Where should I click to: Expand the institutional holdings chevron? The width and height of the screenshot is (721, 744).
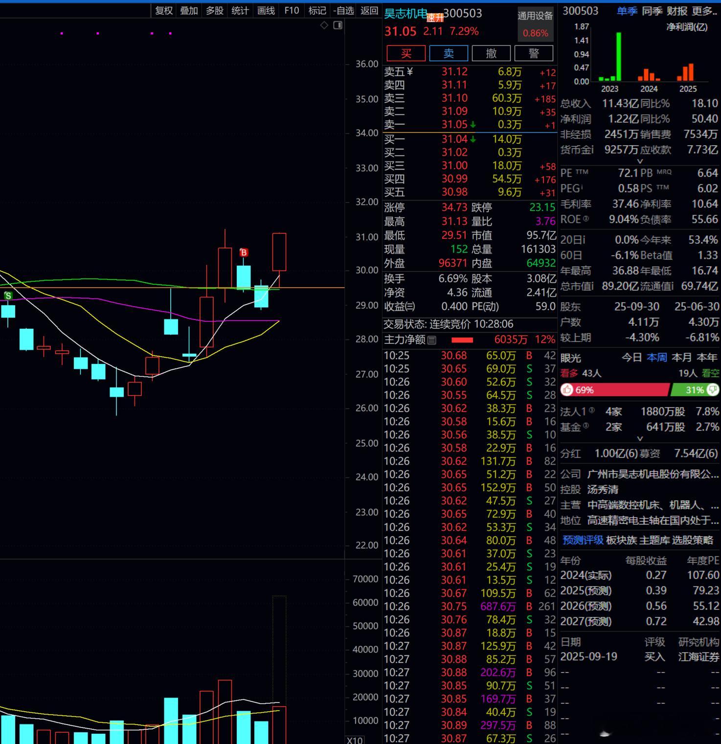(640, 439)
